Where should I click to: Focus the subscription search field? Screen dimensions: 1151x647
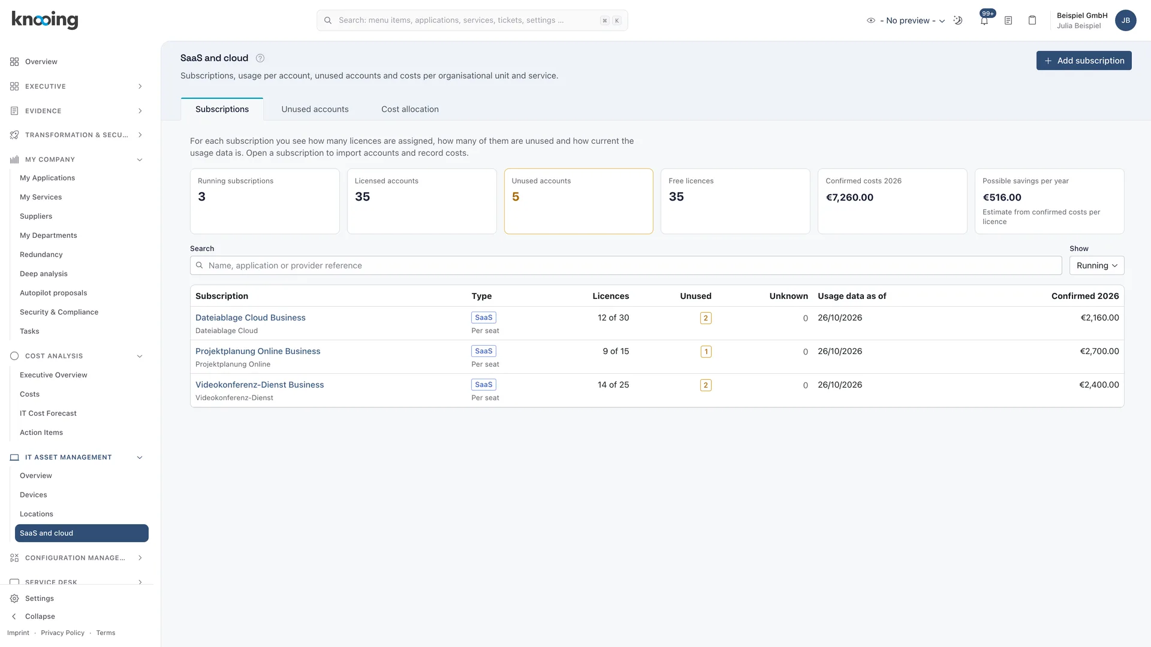(x=626, y=265)
